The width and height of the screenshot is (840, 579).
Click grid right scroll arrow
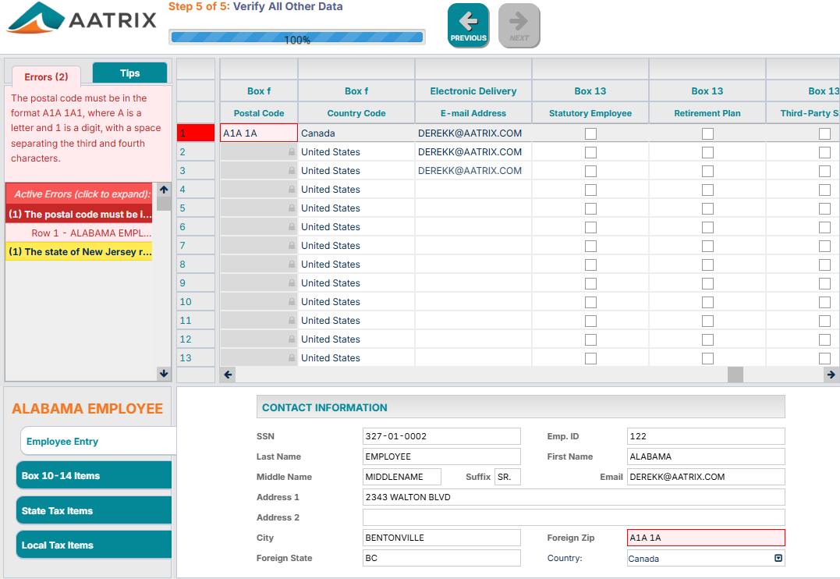831,375
